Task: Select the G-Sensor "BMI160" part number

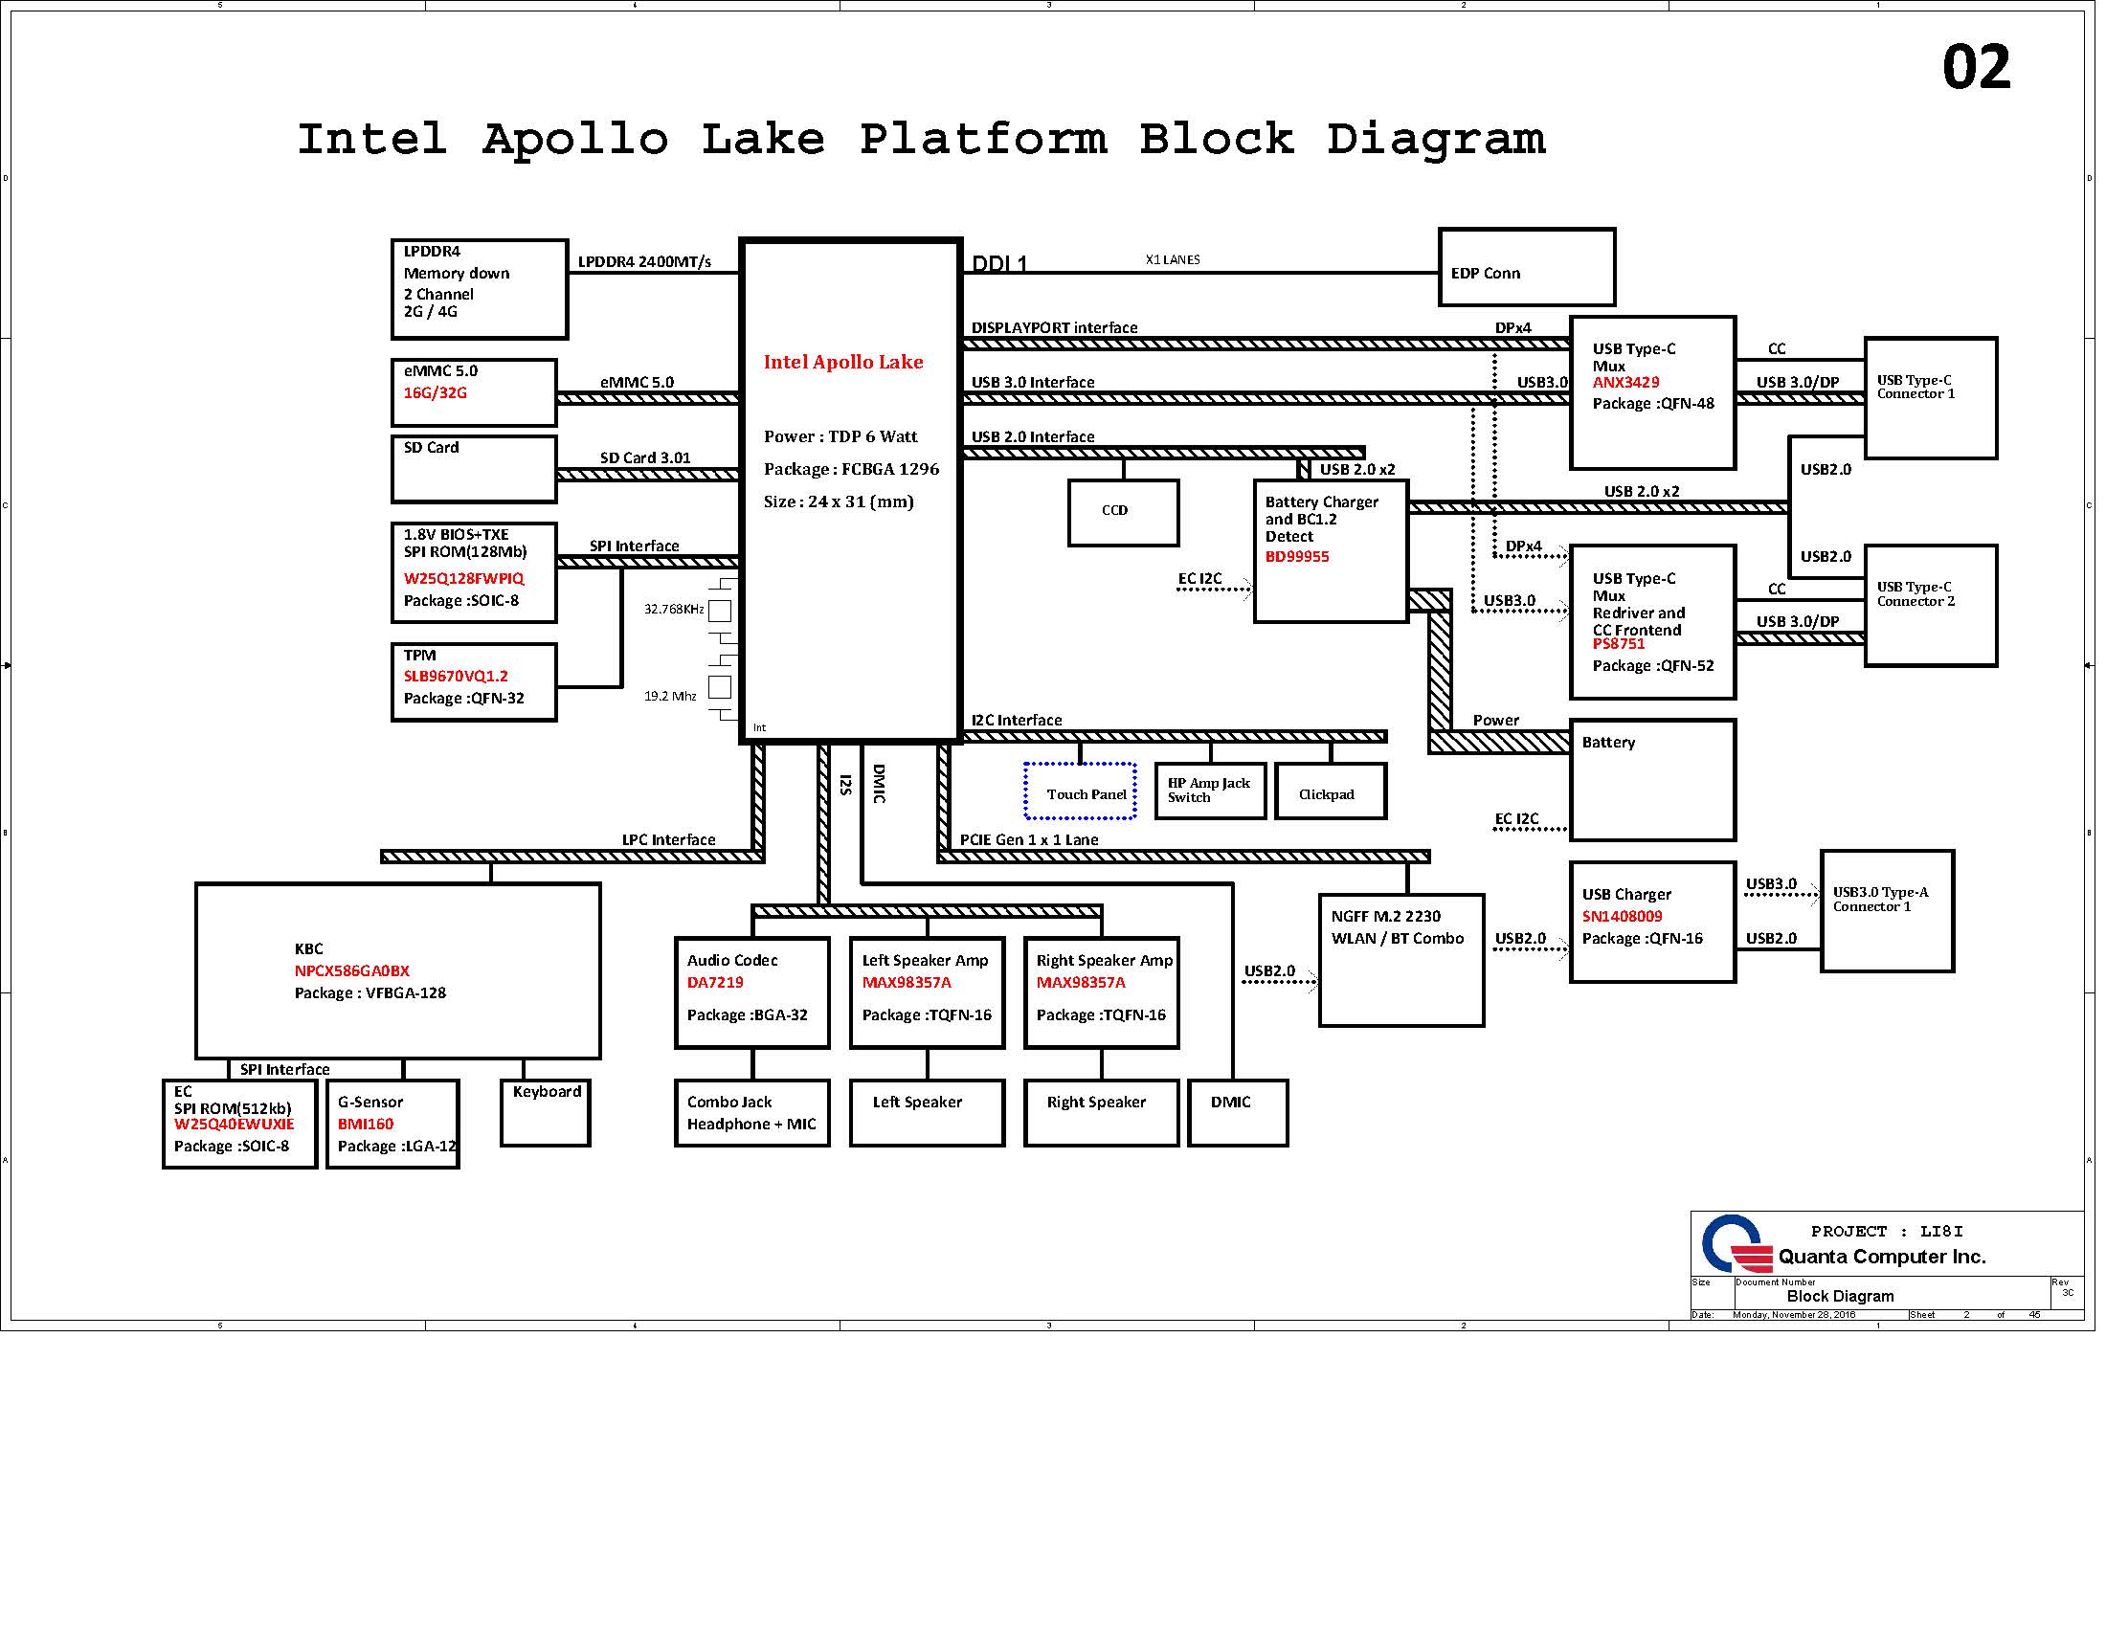Action: [x=368, y=1126]
